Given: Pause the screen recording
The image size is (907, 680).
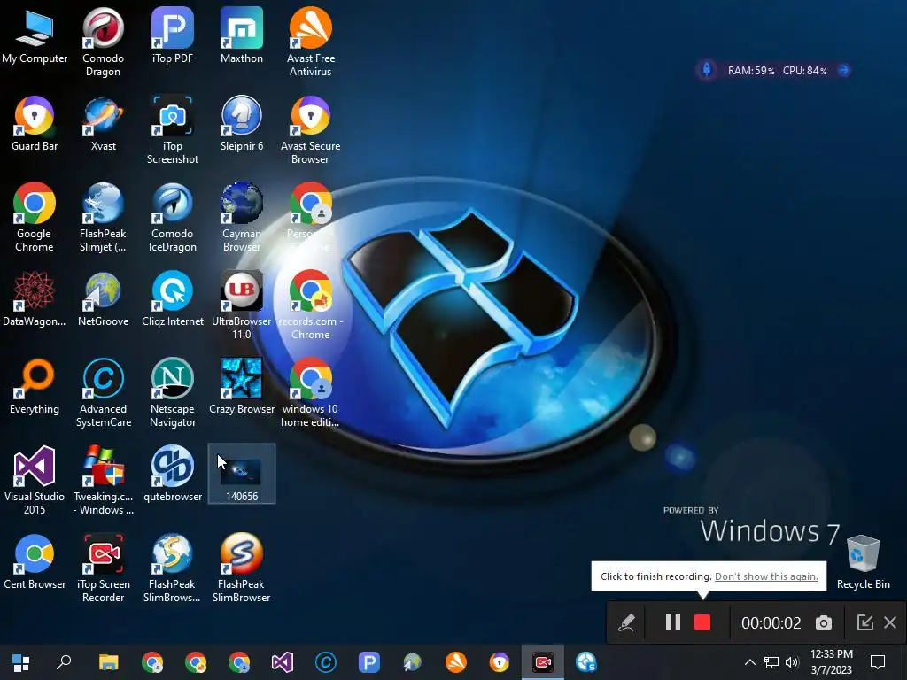Looking at the screenshot, I should pos(673,622).
